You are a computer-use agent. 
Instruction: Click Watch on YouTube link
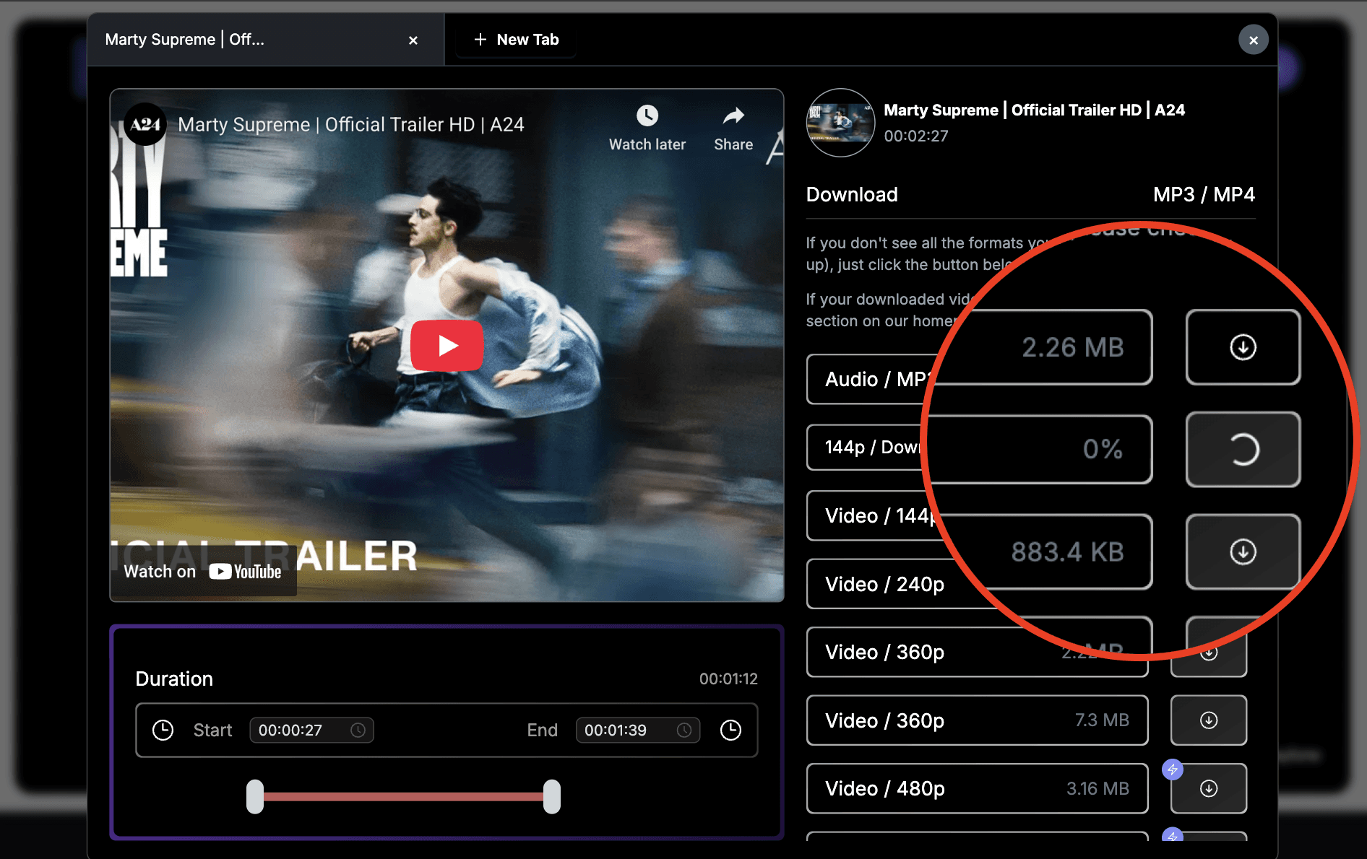[203, 572]
